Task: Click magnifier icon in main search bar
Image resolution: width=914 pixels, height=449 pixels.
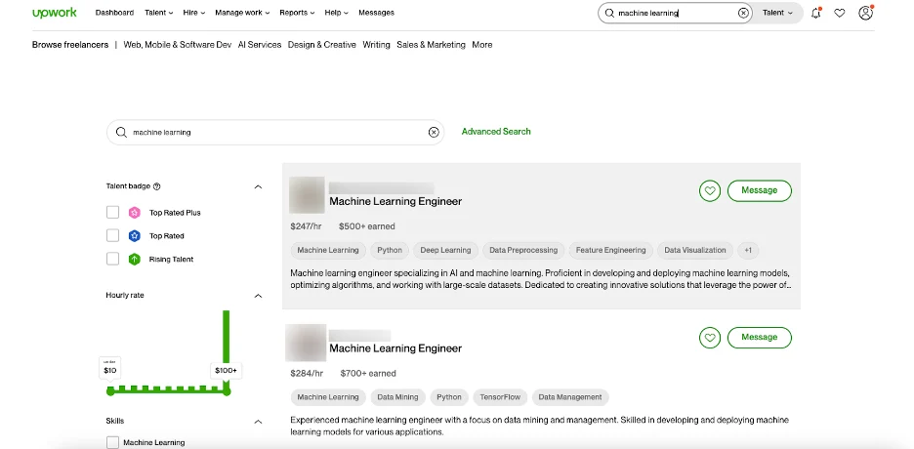Action: (121, 132)
